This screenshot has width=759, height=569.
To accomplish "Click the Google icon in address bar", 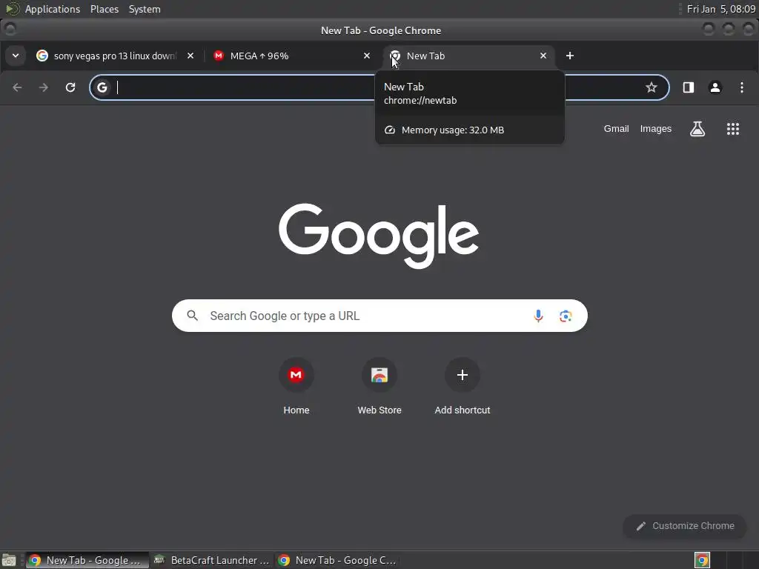I will [x=102, y=87].
